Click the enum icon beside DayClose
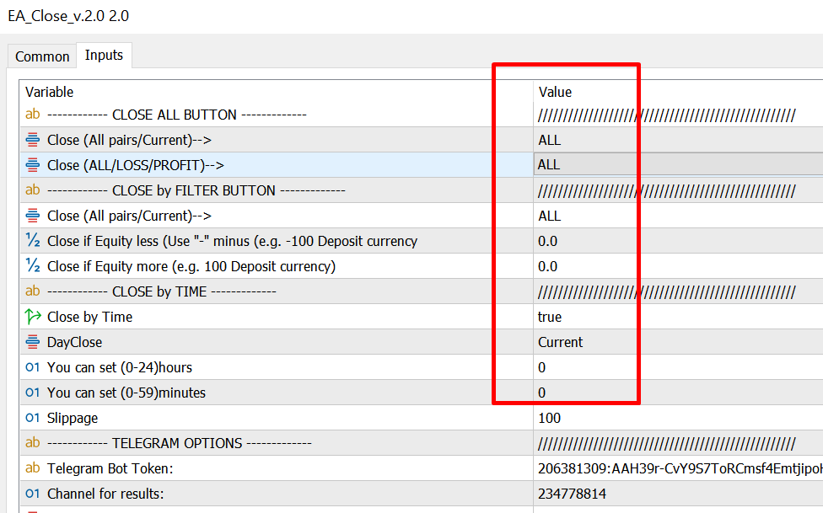 [33, 341]
